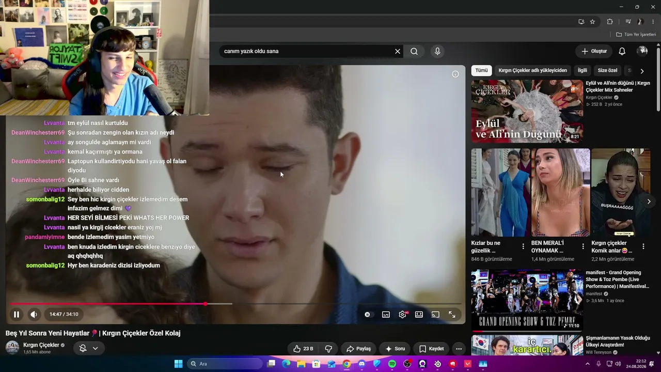Open manifest Grand Opening Show video title
The image size is (661, 372).
point(618,280)
